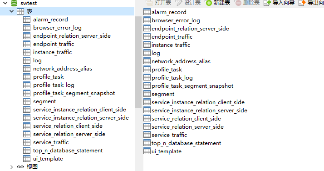Select profile_task_log in the tree
This screenshot has height=171, width=324.
point(54,85)
